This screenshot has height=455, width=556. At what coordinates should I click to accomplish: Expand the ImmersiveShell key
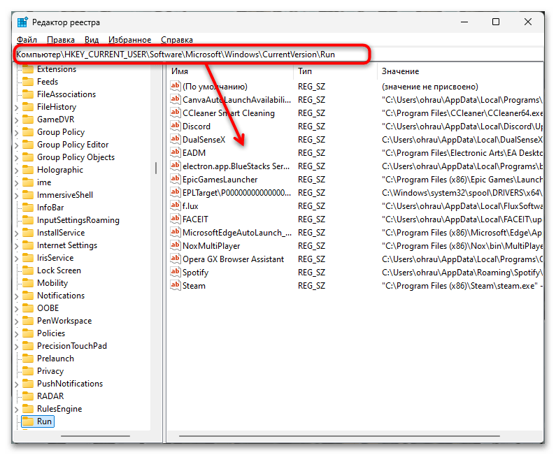point(17,195)
